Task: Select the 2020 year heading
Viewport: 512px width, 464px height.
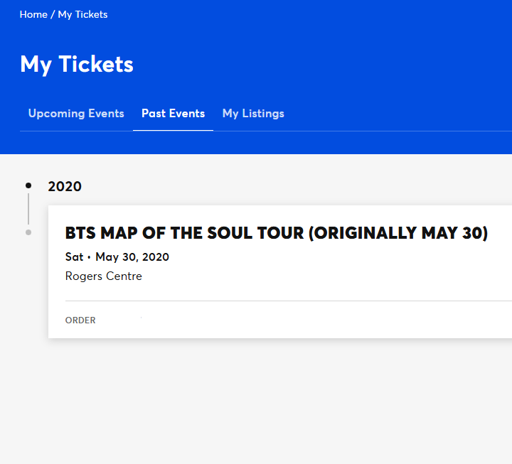Action: 65,187
